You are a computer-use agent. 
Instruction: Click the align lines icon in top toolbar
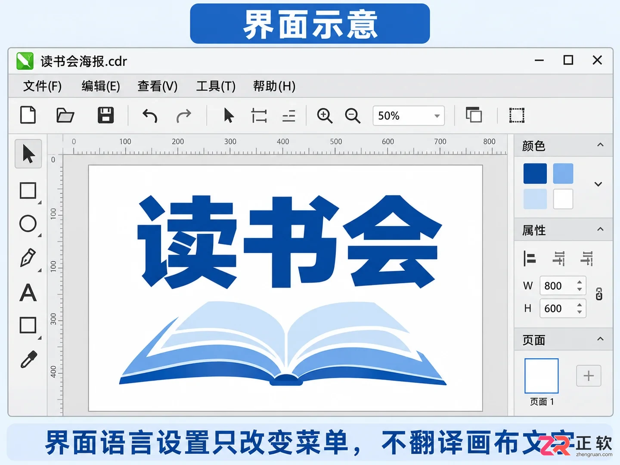289,116
